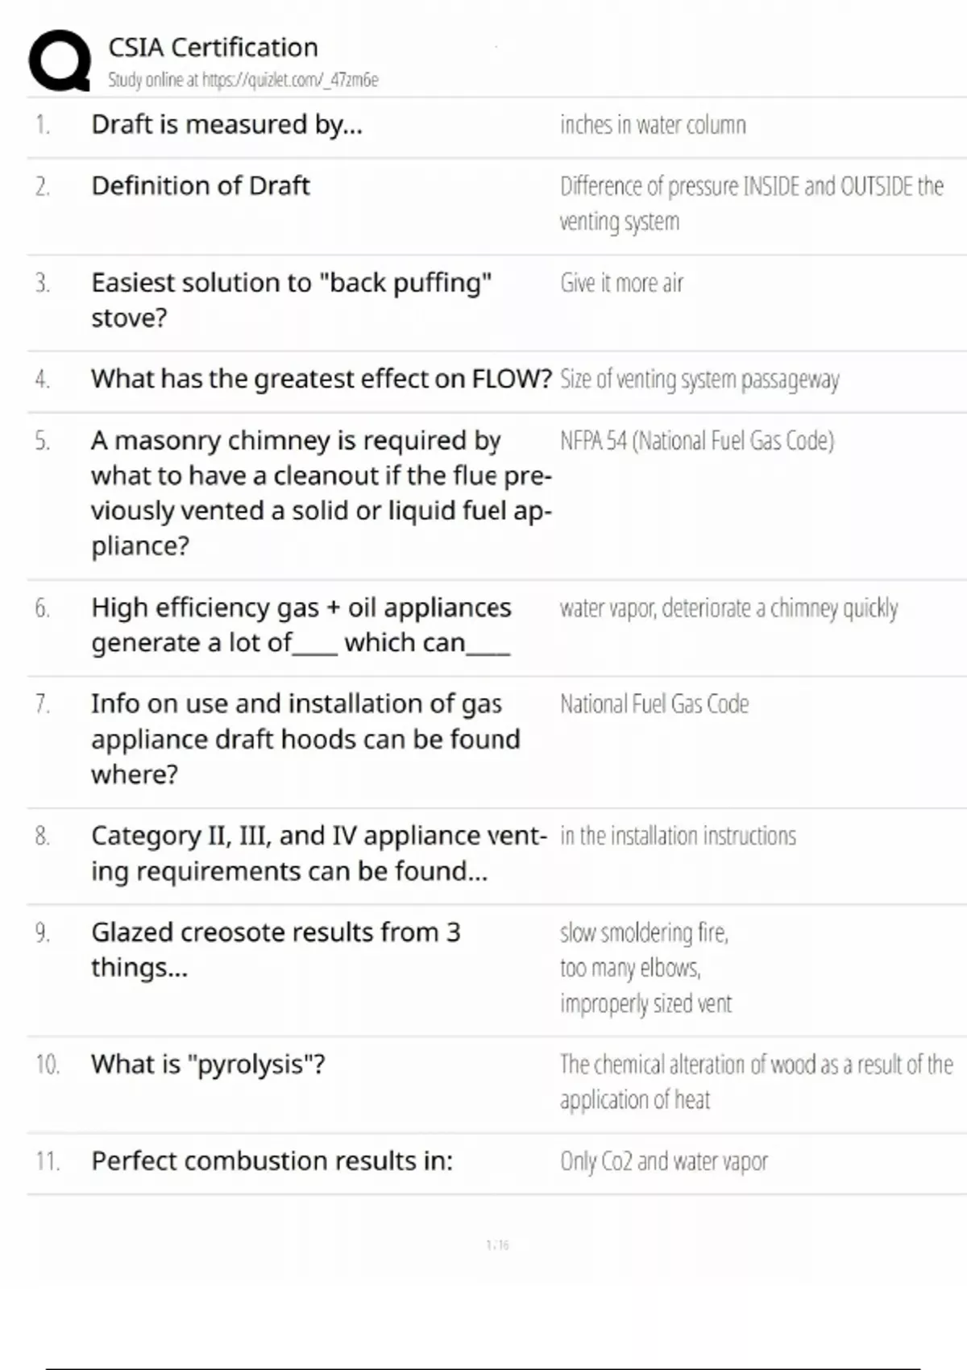
Task: Select question 'Draft is measured by...'
Action: click(x=227, y=125)
